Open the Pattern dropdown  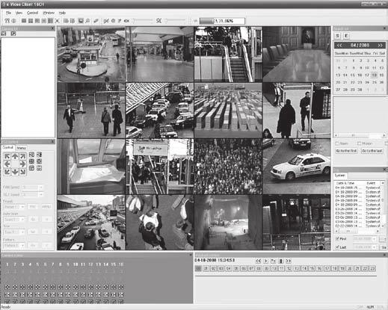click(14, 245)
